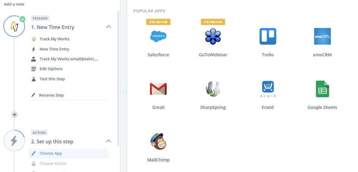358x172 pixels.
Task: Choose the Gmail app icon
Action: tap(158, 89)
